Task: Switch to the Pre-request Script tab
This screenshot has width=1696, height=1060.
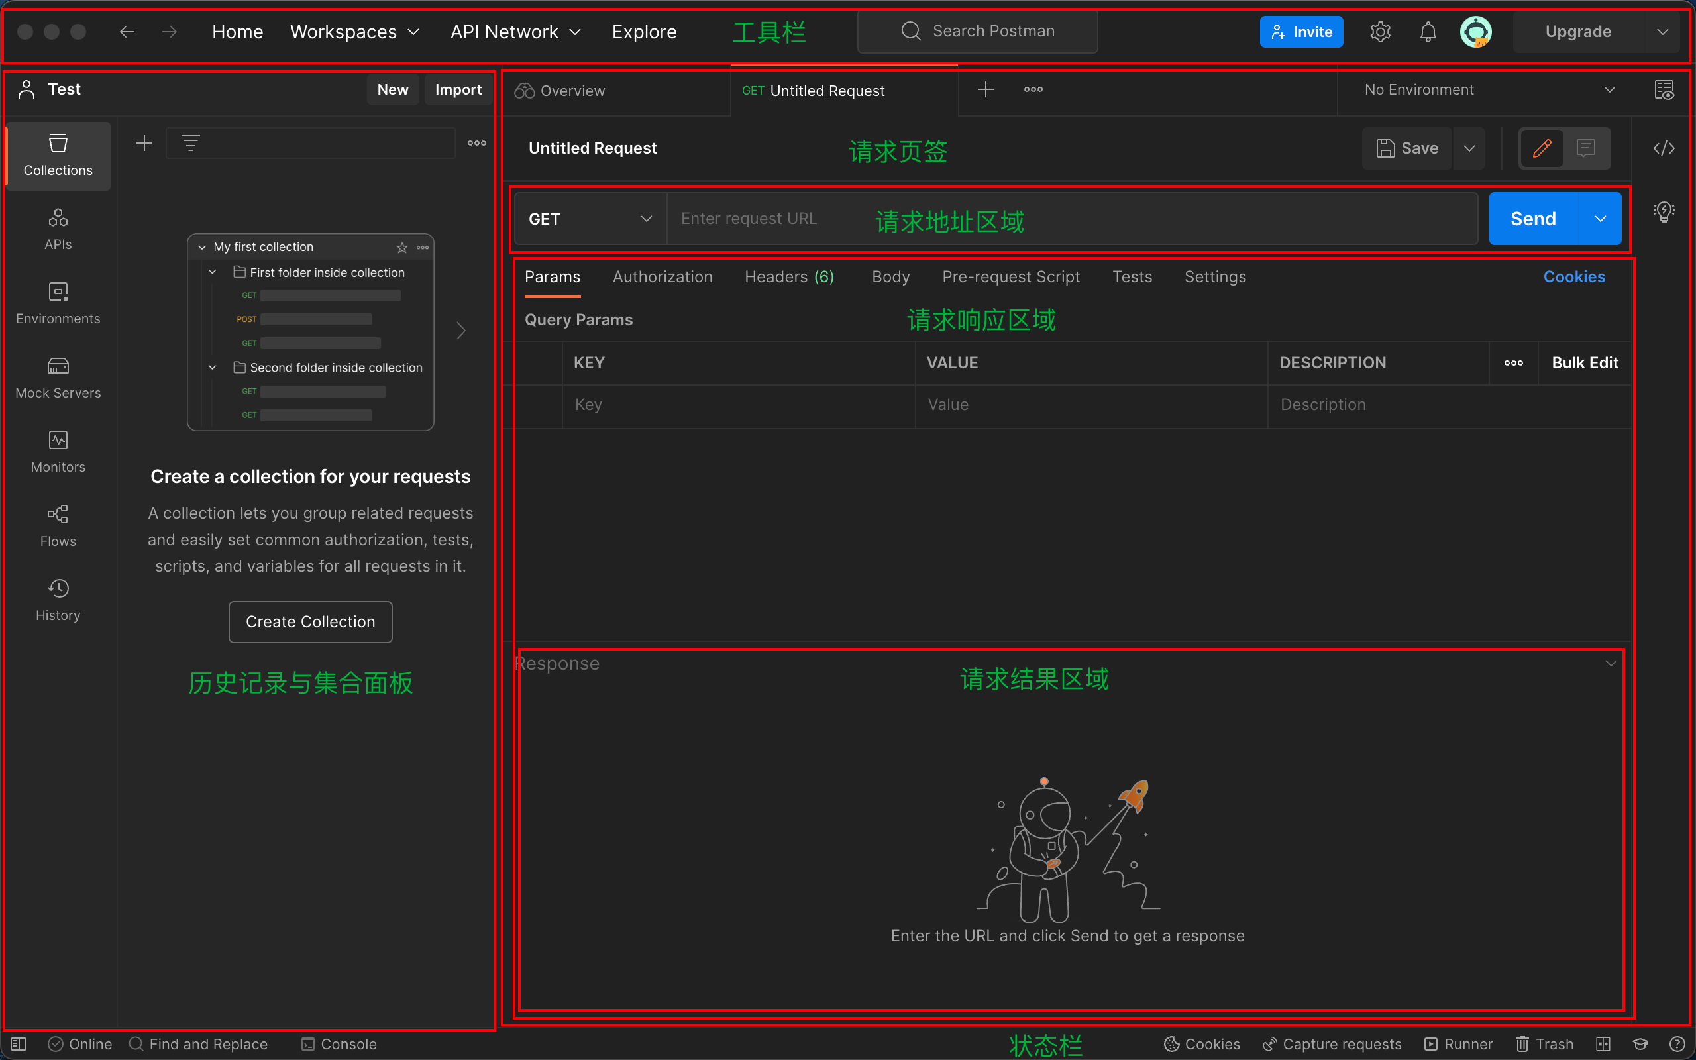Action: (1010, 277)
